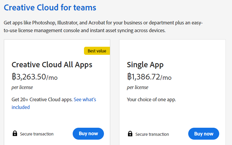The image size is (232, 145).
Task: Click "per license" under All Apps price
Action: tap(22, 88)
